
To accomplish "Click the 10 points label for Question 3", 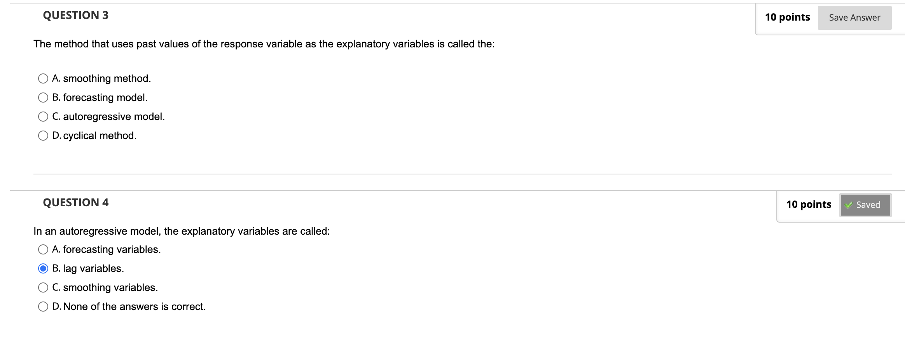I will pyautogui.click(x=788, y=17).
